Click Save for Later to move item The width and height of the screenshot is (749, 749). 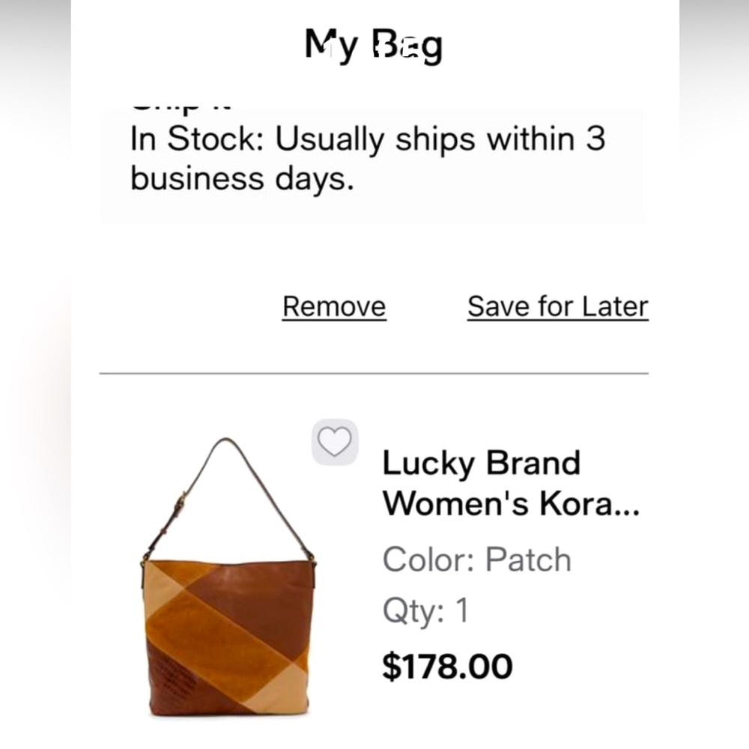point(557,305)
